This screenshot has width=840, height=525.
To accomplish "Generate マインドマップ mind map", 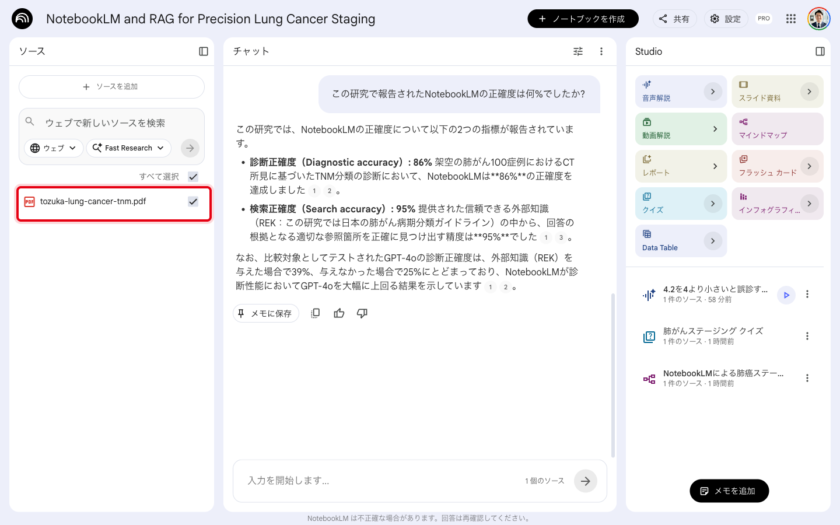I will click(778, 129).
